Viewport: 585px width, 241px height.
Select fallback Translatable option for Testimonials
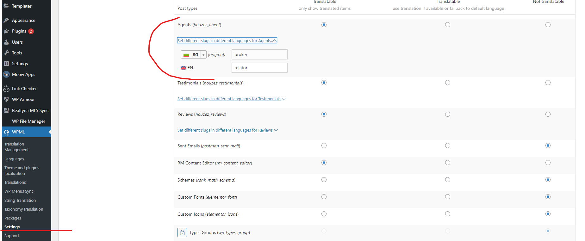448,83
